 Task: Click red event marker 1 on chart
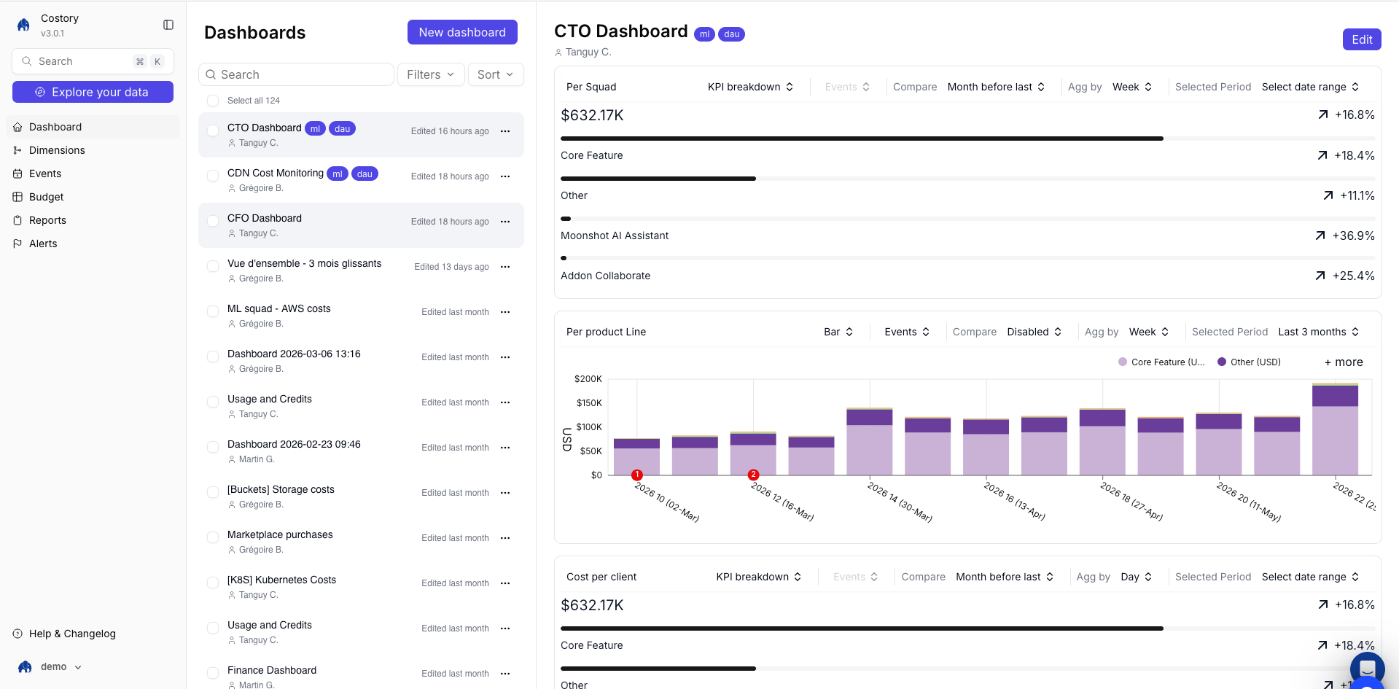(x=637, y=475)
